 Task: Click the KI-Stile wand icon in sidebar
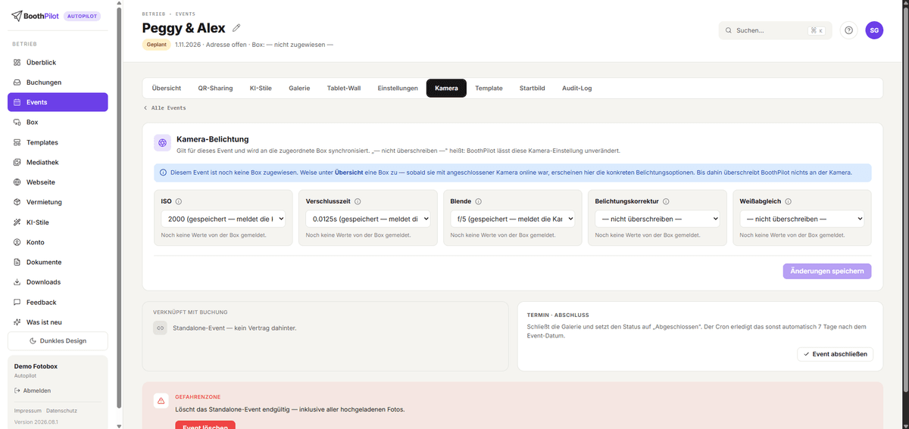coord(17,222)
